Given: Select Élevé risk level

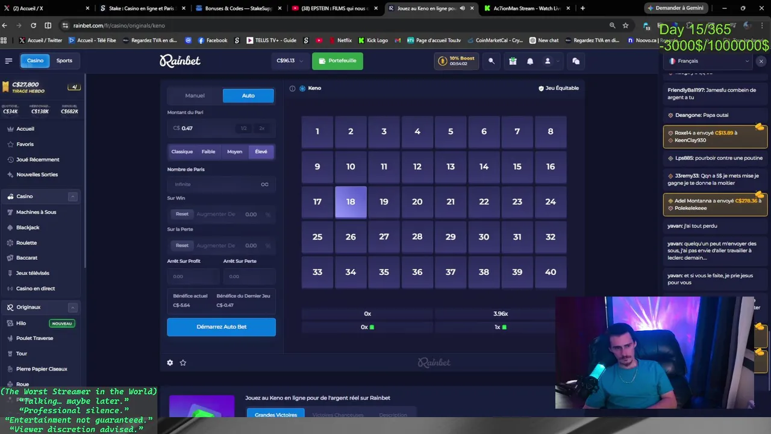Looking at the screenshot, I should (x=261, y=152).
